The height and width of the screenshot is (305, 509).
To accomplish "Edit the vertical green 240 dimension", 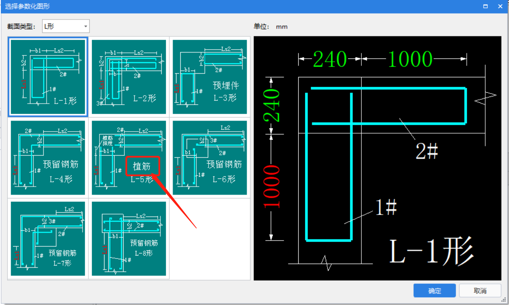I will (x=272, y=106).
